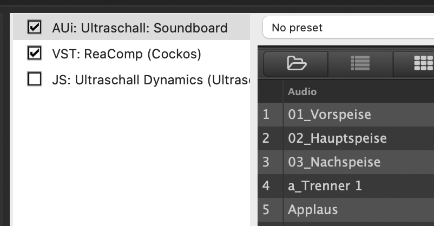434x226 pixels.
Task: Switch Soundboard to list view icon
Action: (x=360, y=64)
